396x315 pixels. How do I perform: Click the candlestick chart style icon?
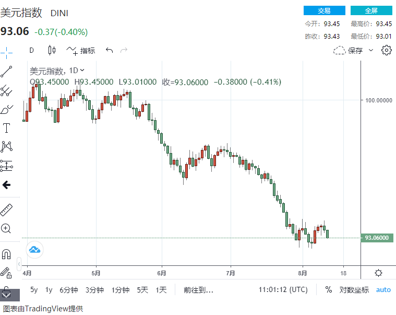point(52,50)
